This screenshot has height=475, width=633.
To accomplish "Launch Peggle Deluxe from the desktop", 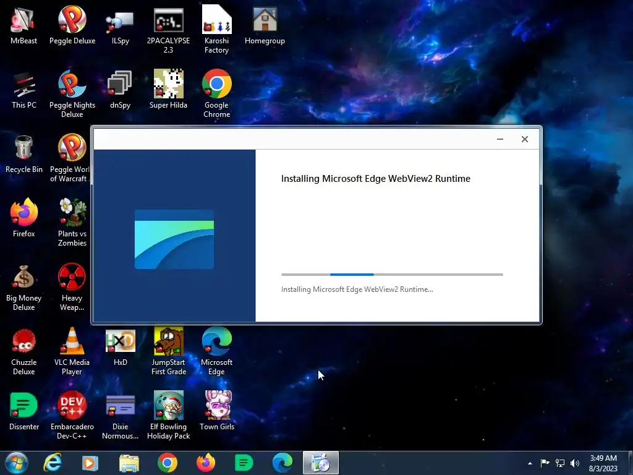I will point(72,25).
